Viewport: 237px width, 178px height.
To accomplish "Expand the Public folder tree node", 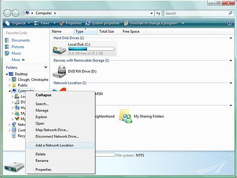I will [x=9, y=85].
